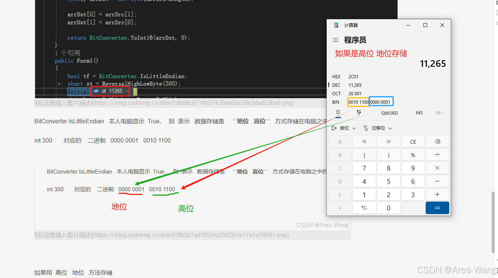This screenshot has height=278, width=498.
Task: Click the 程序员 mode title
Action: coord(355,40)
